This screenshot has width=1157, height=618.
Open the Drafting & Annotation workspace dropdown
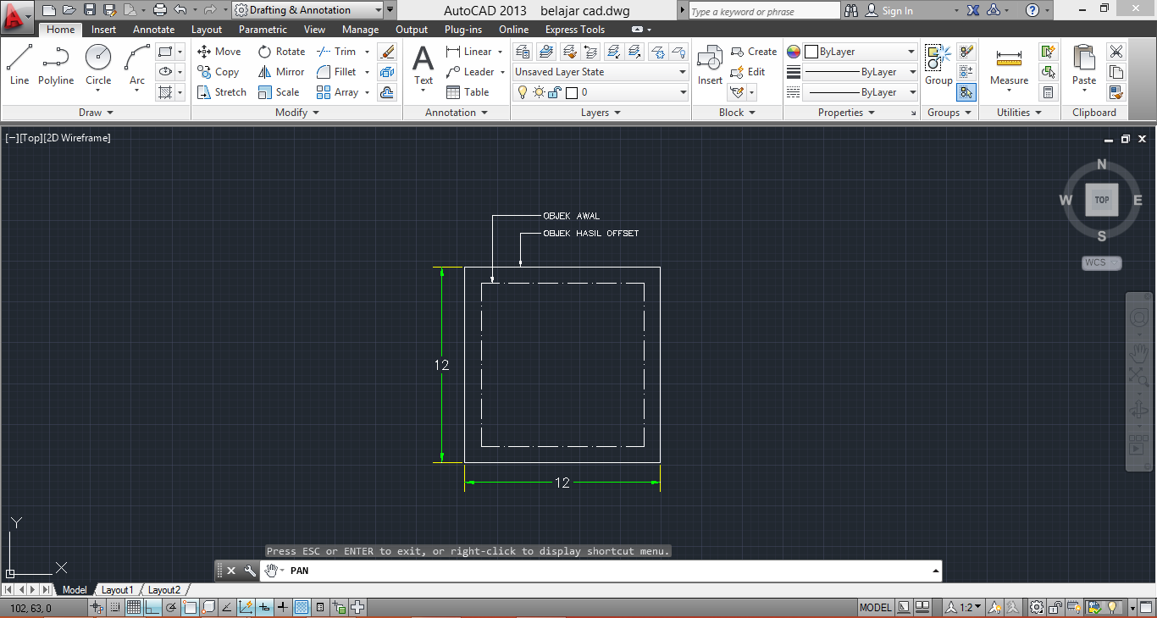point(379,9)
